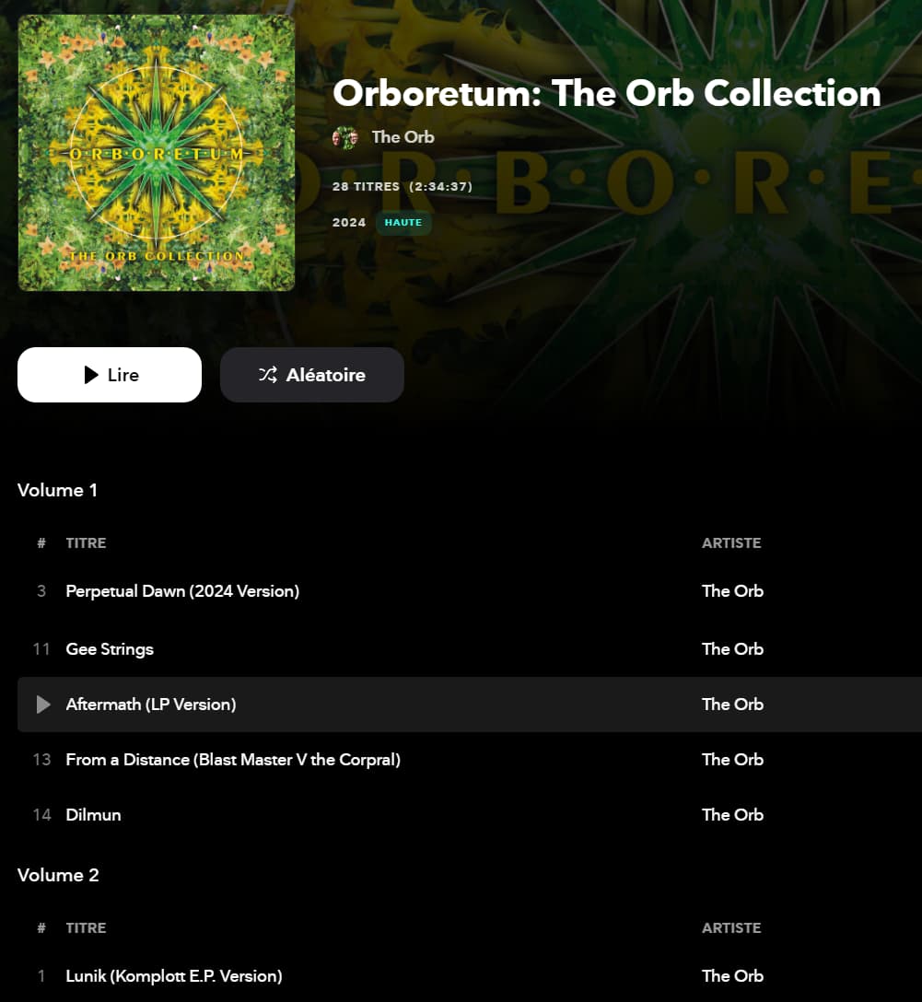This screenshot has height=1002, width=922.
Task: Enable shuffle with the Aléatoire button
Action: point(312,375)
